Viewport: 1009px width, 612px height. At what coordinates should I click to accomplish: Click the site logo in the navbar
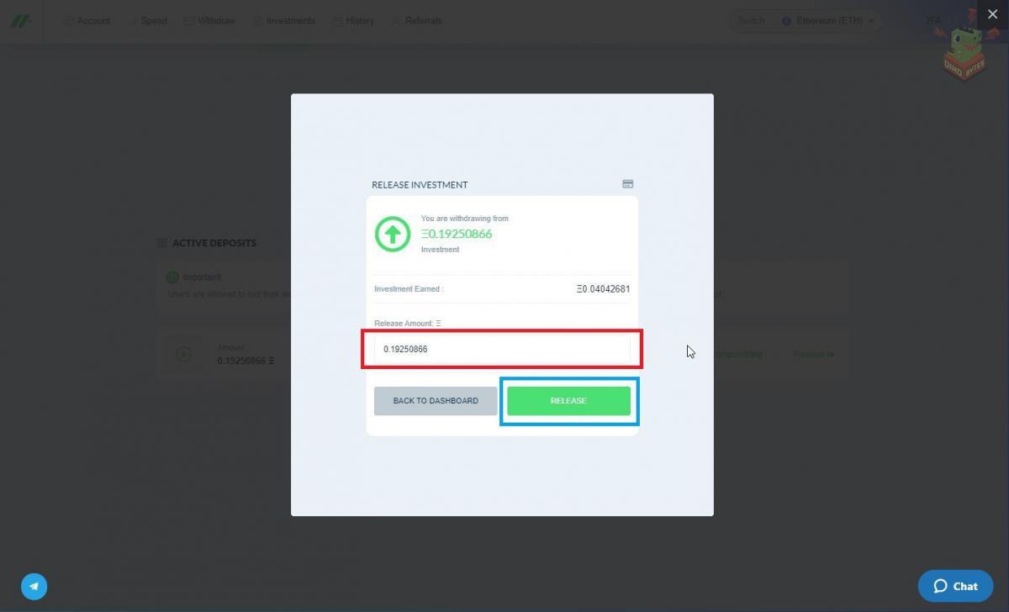tap(20, 21)
